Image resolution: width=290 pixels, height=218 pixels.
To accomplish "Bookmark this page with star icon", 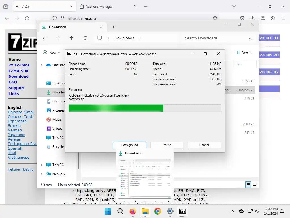I will point(215,18).
